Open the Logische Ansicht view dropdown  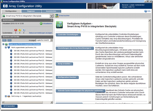click(x=51, y=40)
